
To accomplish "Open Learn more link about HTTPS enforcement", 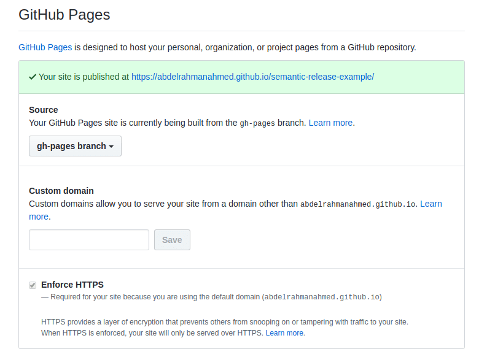I will (284, 333).
